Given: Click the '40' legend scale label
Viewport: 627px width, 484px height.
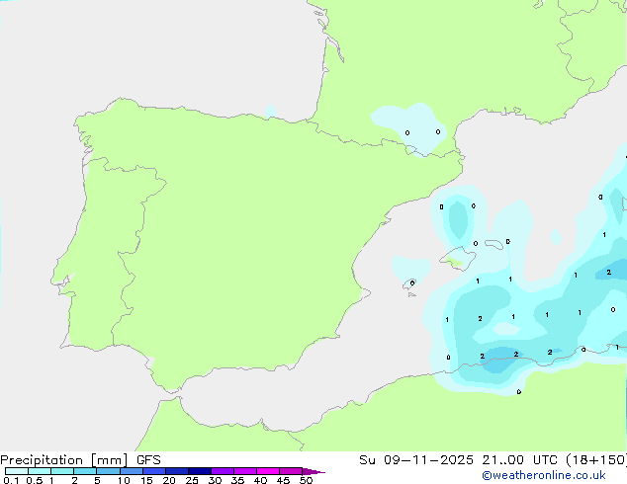Looking at the screenshot, I should point(260,480).
